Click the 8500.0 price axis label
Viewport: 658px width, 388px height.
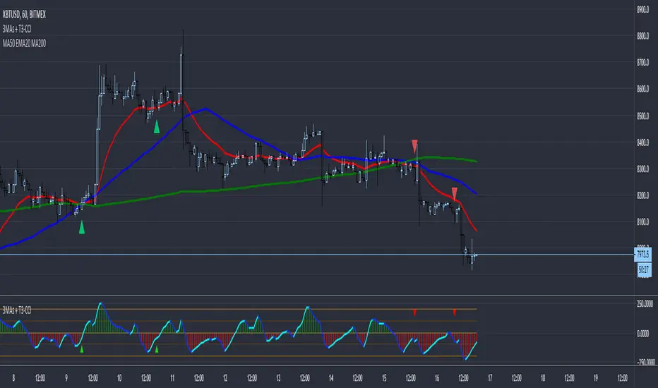pos(643,116)
